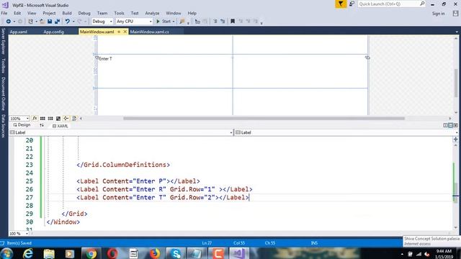Image resolution: width=461 pixels, height=259 pixels.
Task: Click code line 25 with Enter P label
Action: tap(138, 181)
